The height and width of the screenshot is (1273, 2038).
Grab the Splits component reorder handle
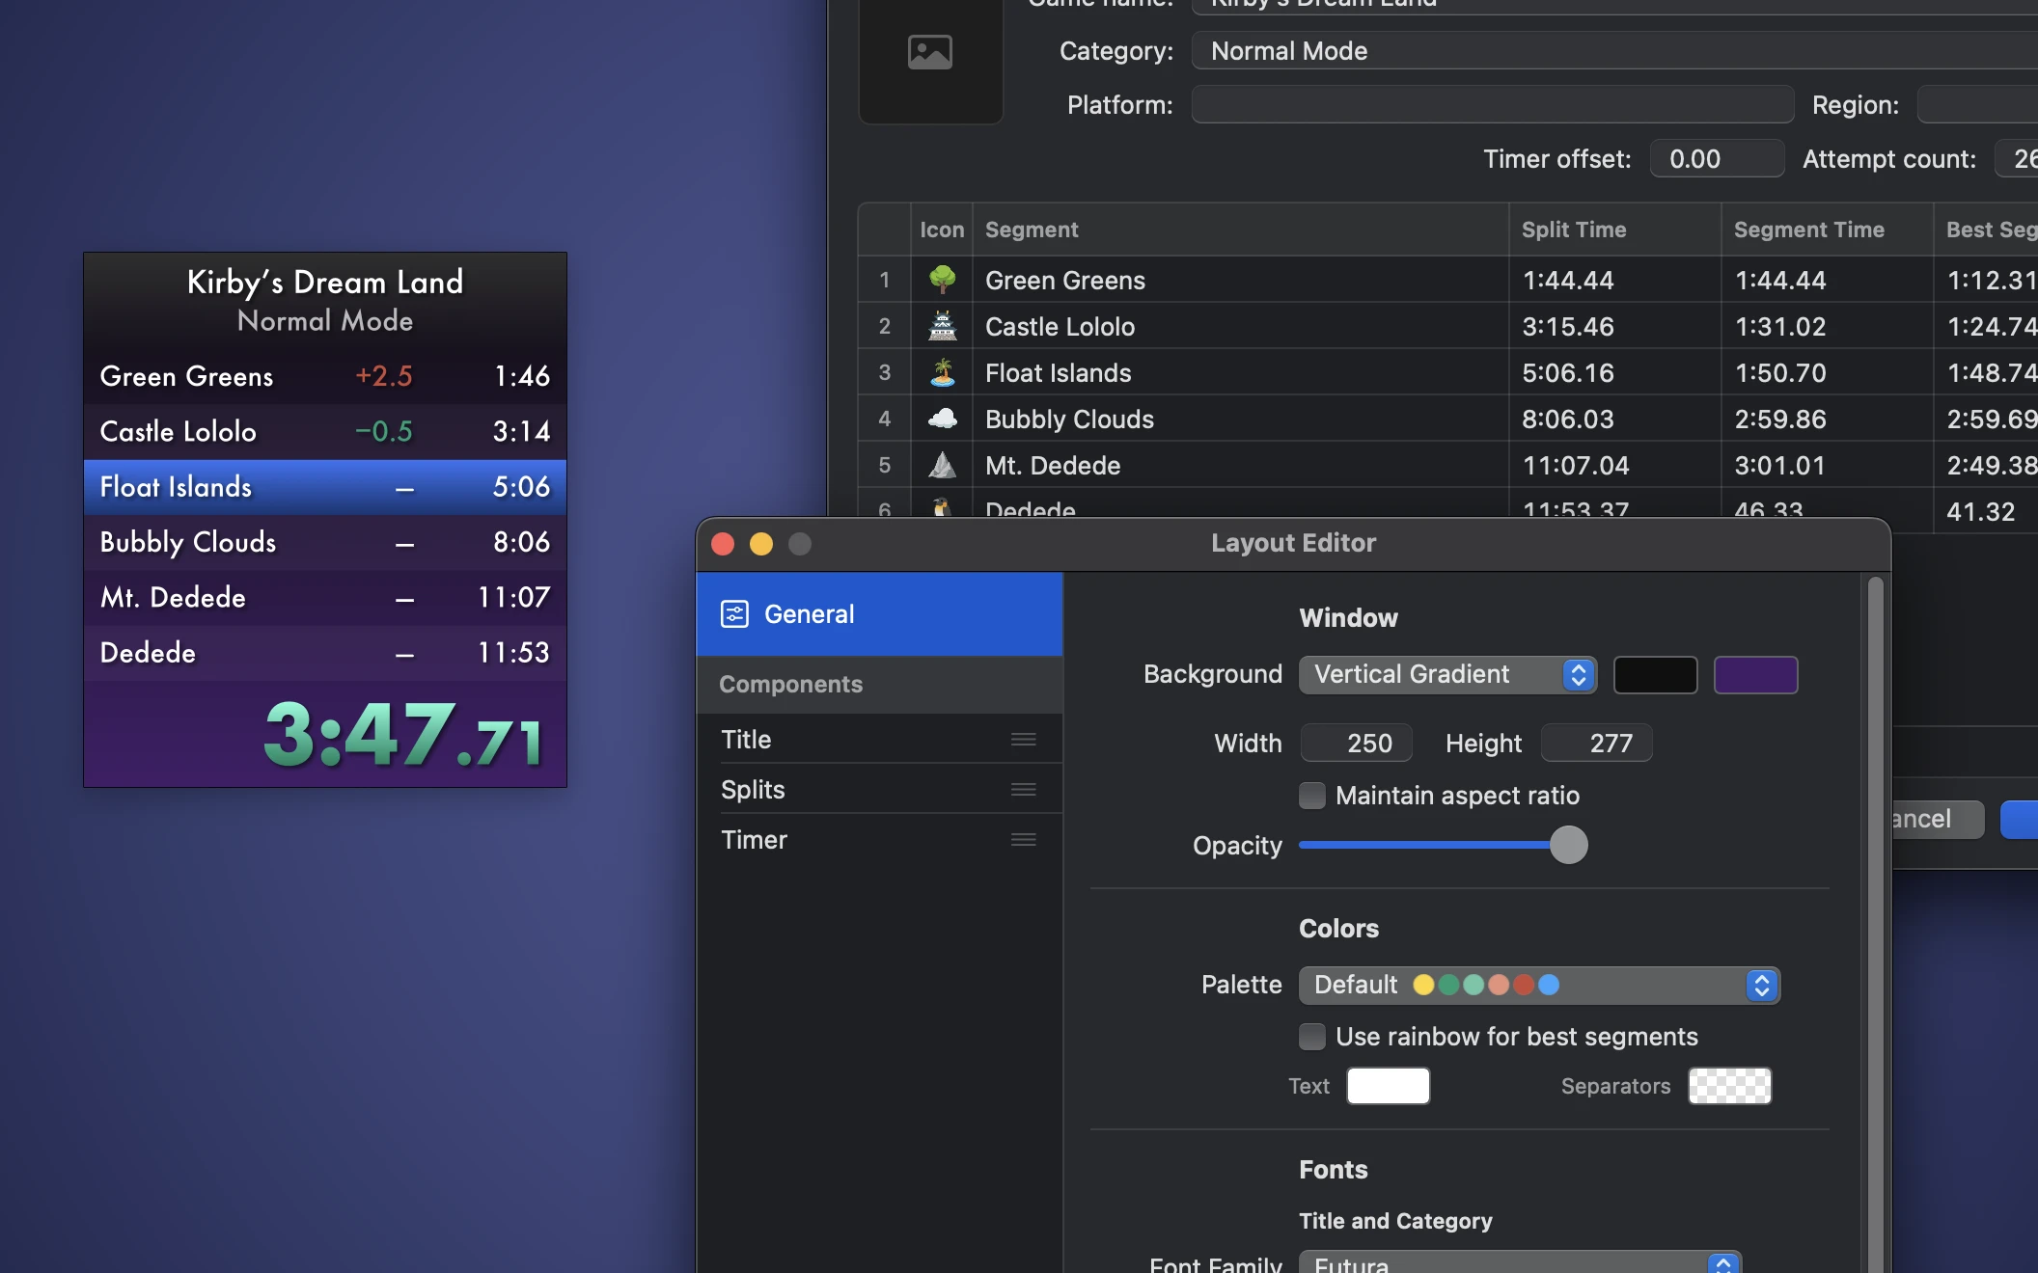pyautogui.click(x=1024, y=790)
